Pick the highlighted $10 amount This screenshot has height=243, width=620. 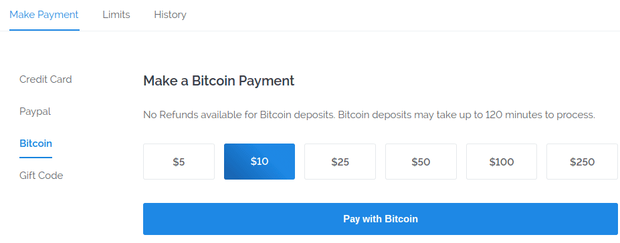(260, 162)
